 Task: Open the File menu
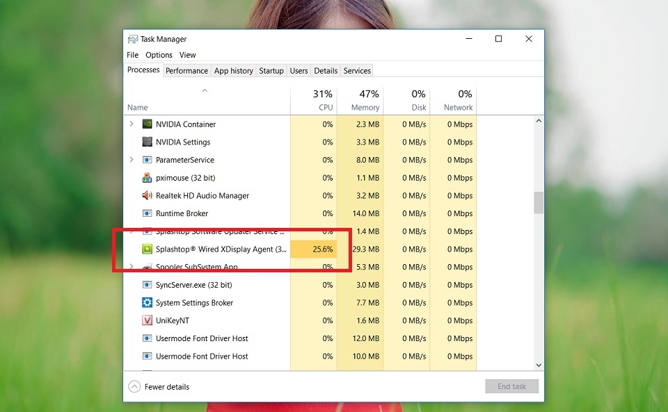point(132,55)
